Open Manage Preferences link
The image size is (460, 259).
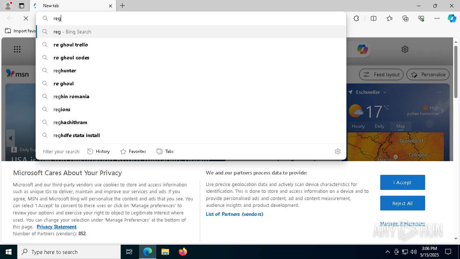402,223
